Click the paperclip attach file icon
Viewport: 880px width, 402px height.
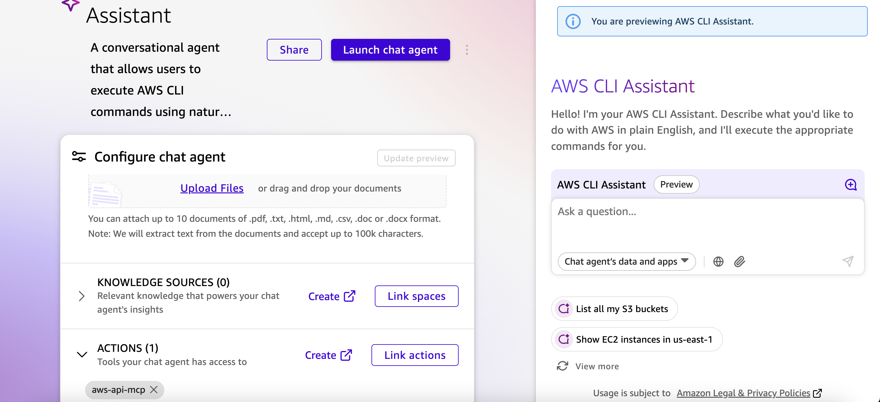click(740, 262)
